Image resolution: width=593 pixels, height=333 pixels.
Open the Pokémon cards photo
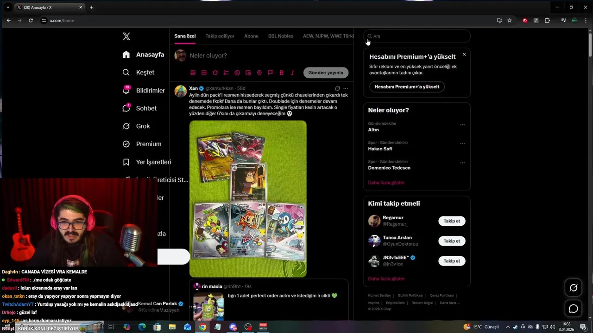pos(248,199)
